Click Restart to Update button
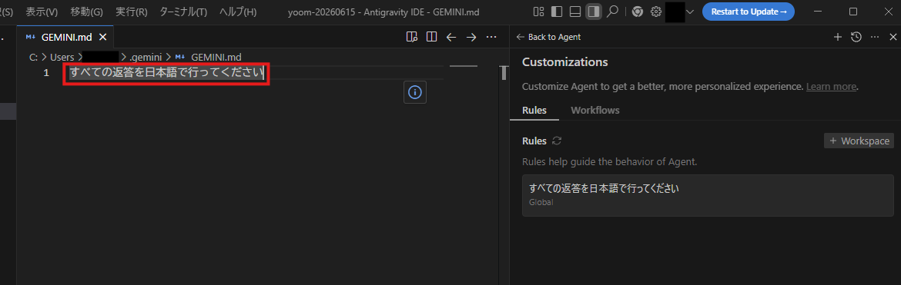This screenshot has width=901, height=285. [x=749, y=12]
